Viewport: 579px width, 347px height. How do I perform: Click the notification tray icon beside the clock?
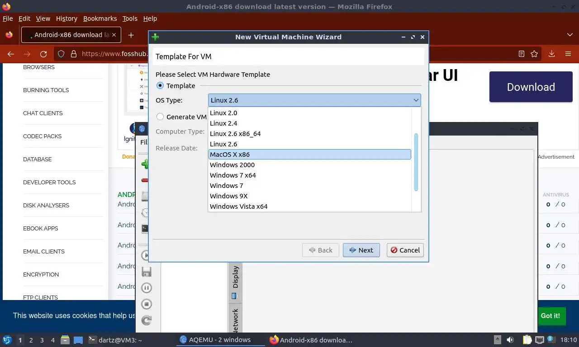click(551, 340)
